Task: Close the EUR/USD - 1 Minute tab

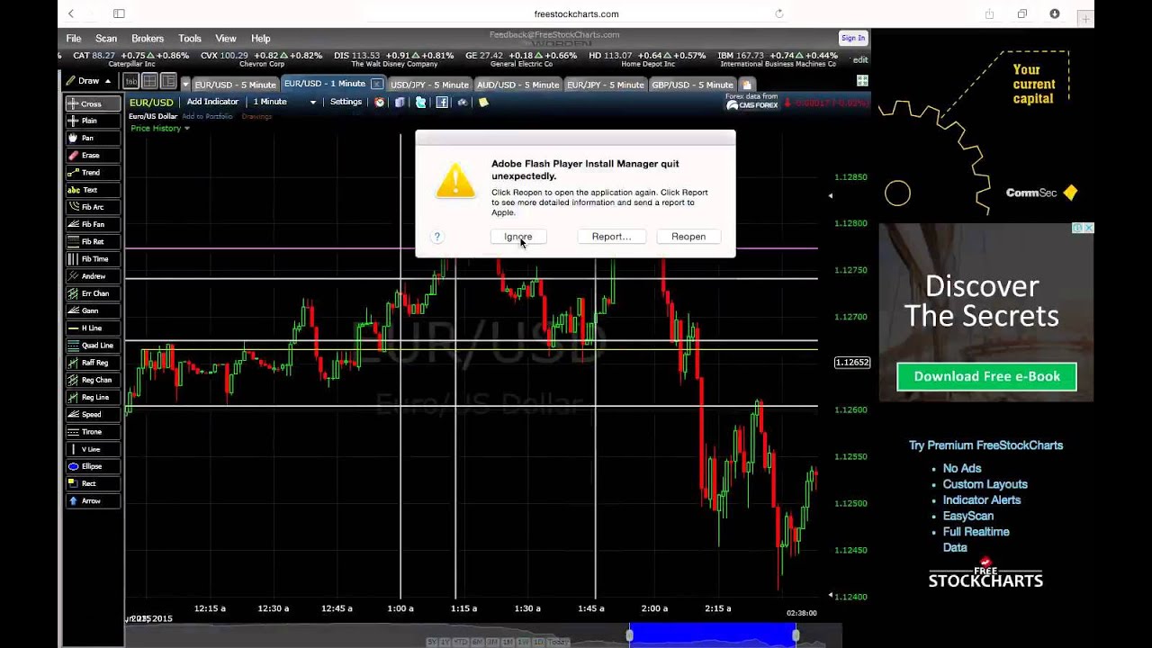Action: (x=376, y=84)
